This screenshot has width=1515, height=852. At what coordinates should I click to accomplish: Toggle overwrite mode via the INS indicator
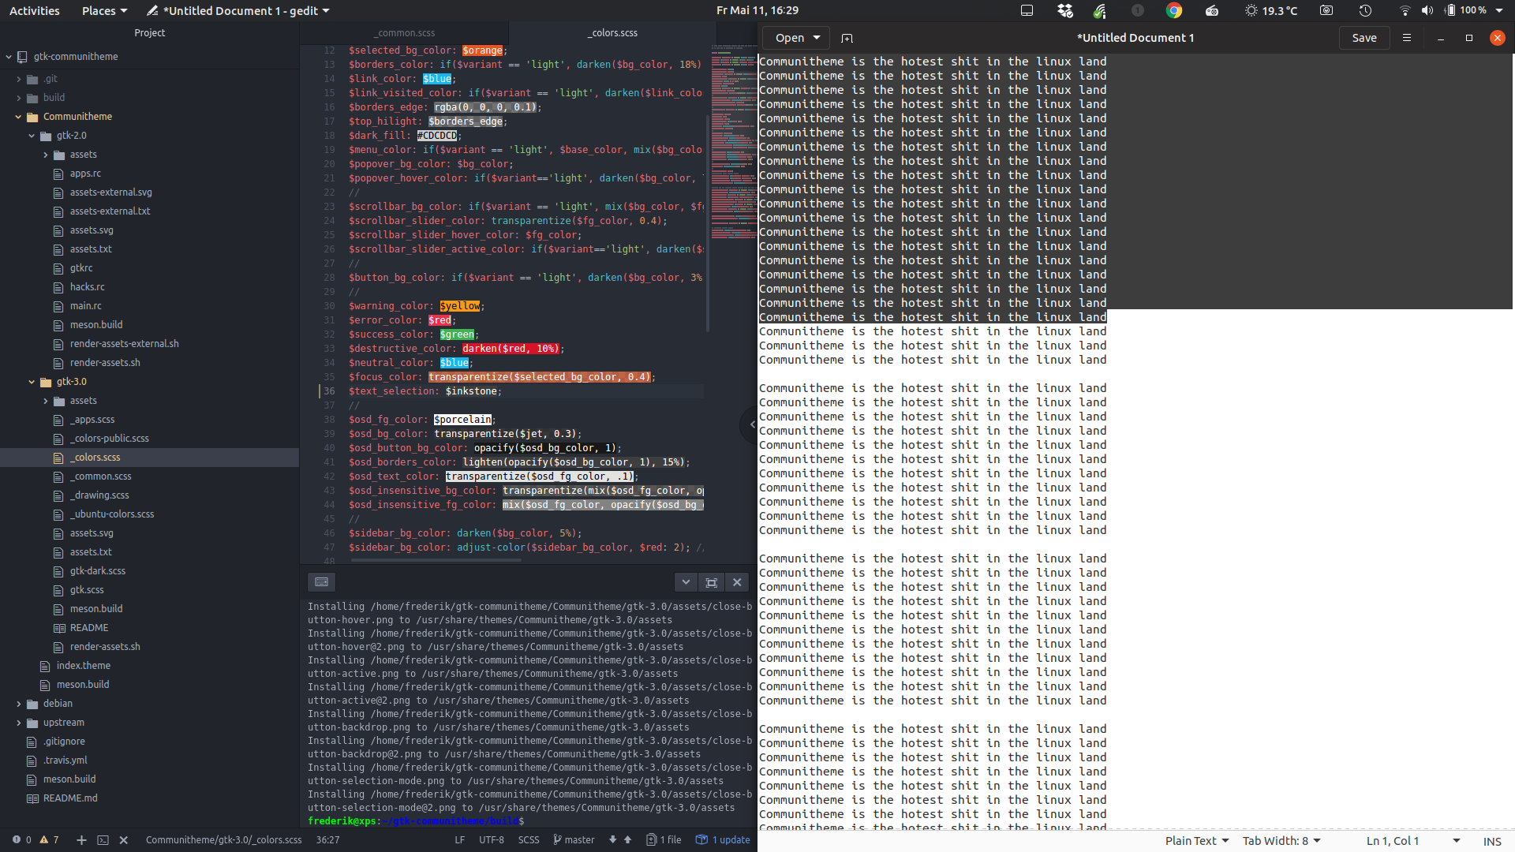pos(1492,842)
